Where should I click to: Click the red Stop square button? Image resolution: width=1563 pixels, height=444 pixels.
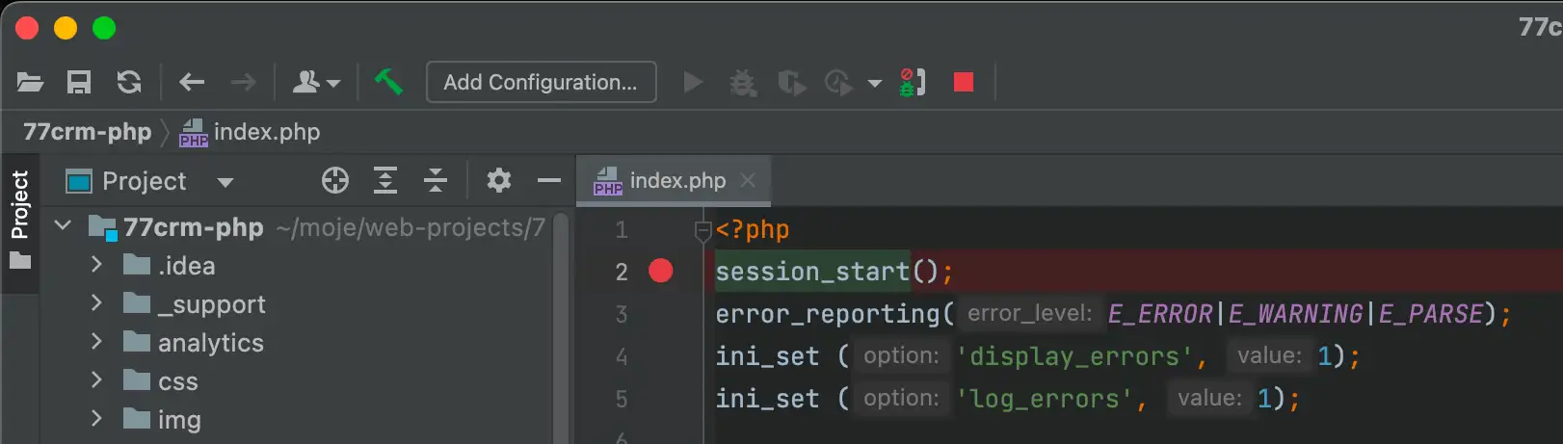point(964,83)
